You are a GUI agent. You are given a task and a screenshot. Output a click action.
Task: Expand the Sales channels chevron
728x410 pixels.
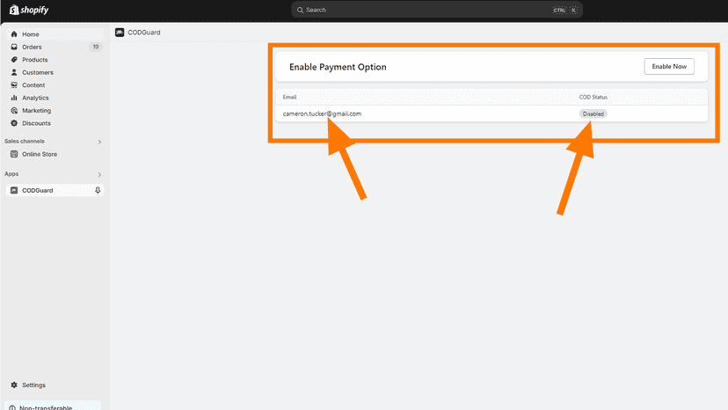(99, 142)
